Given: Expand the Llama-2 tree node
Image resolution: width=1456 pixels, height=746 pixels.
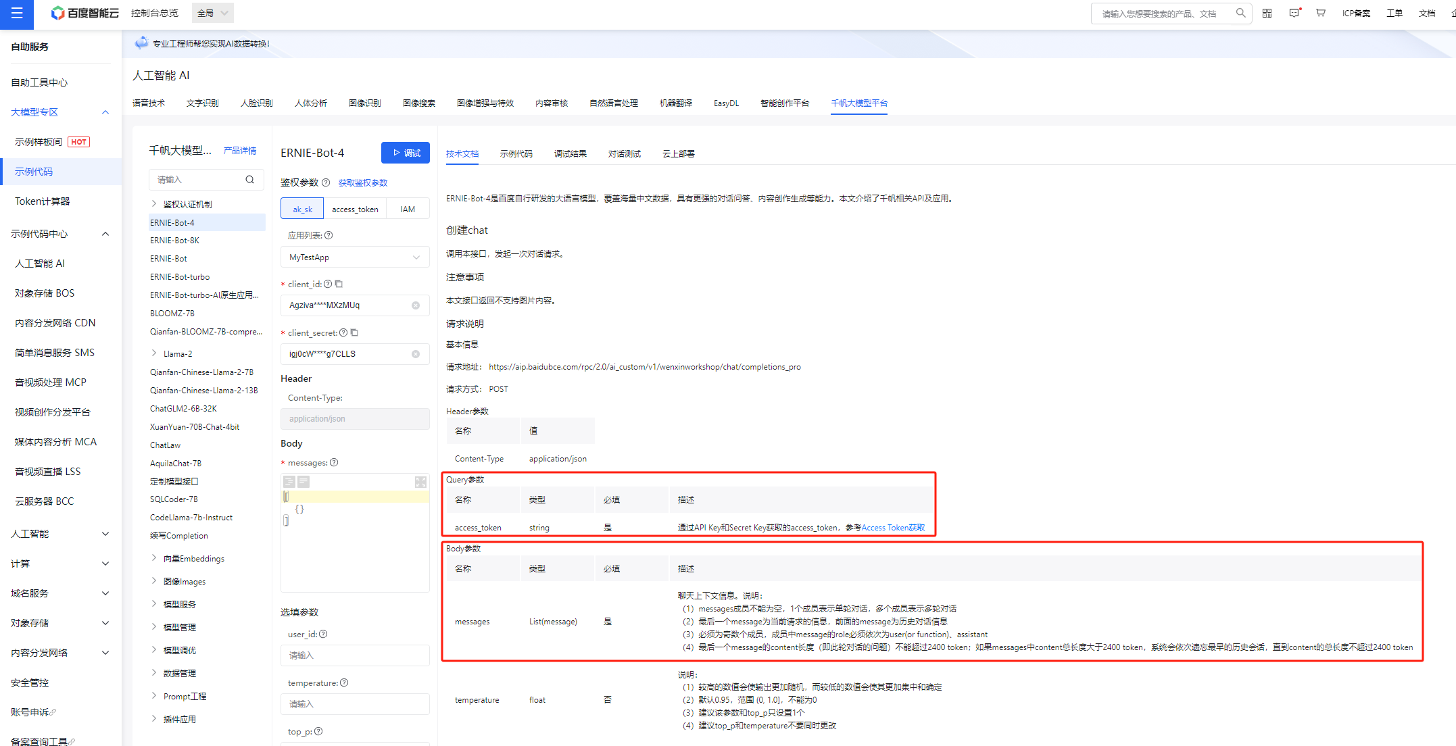Looking at the screenshot, I should (154, 353).
